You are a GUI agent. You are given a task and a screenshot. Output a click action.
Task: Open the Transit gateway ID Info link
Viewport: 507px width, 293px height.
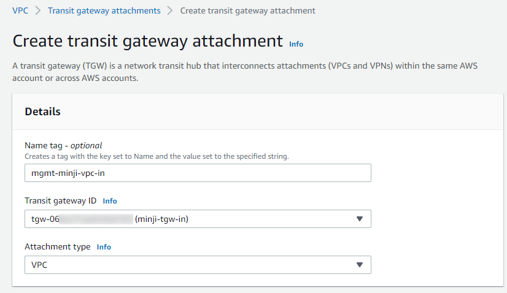(x=110, y=201)
